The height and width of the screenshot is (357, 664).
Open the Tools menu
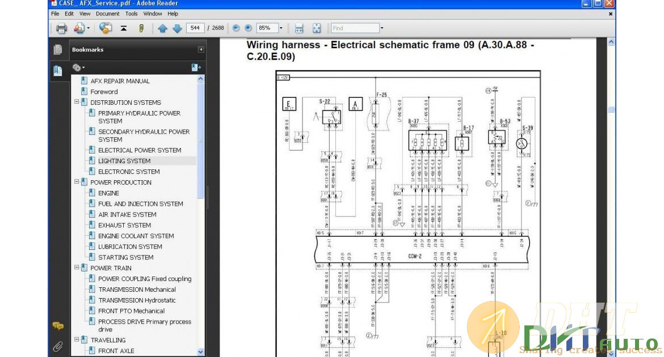point(131,14)
